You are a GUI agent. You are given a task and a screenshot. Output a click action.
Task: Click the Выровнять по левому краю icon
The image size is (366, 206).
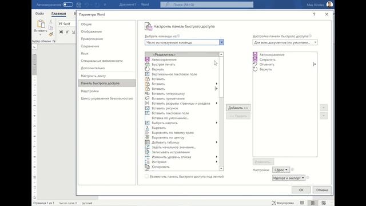[x=148, y=133]
